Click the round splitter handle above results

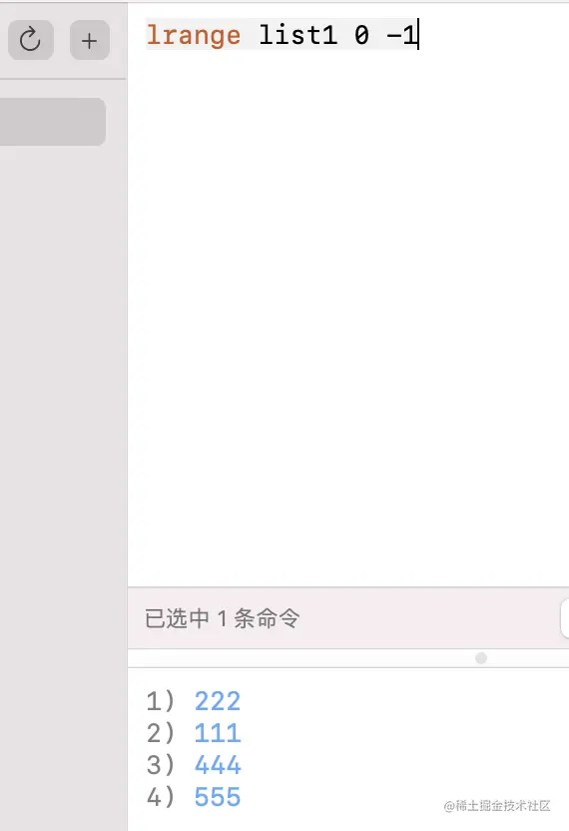coord(481,658)
